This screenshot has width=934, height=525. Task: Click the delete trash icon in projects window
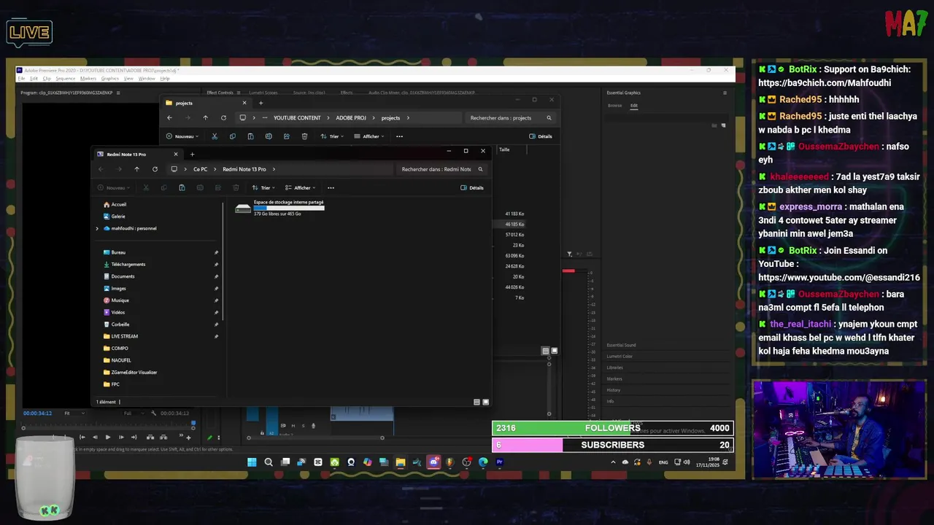[304, 136]
